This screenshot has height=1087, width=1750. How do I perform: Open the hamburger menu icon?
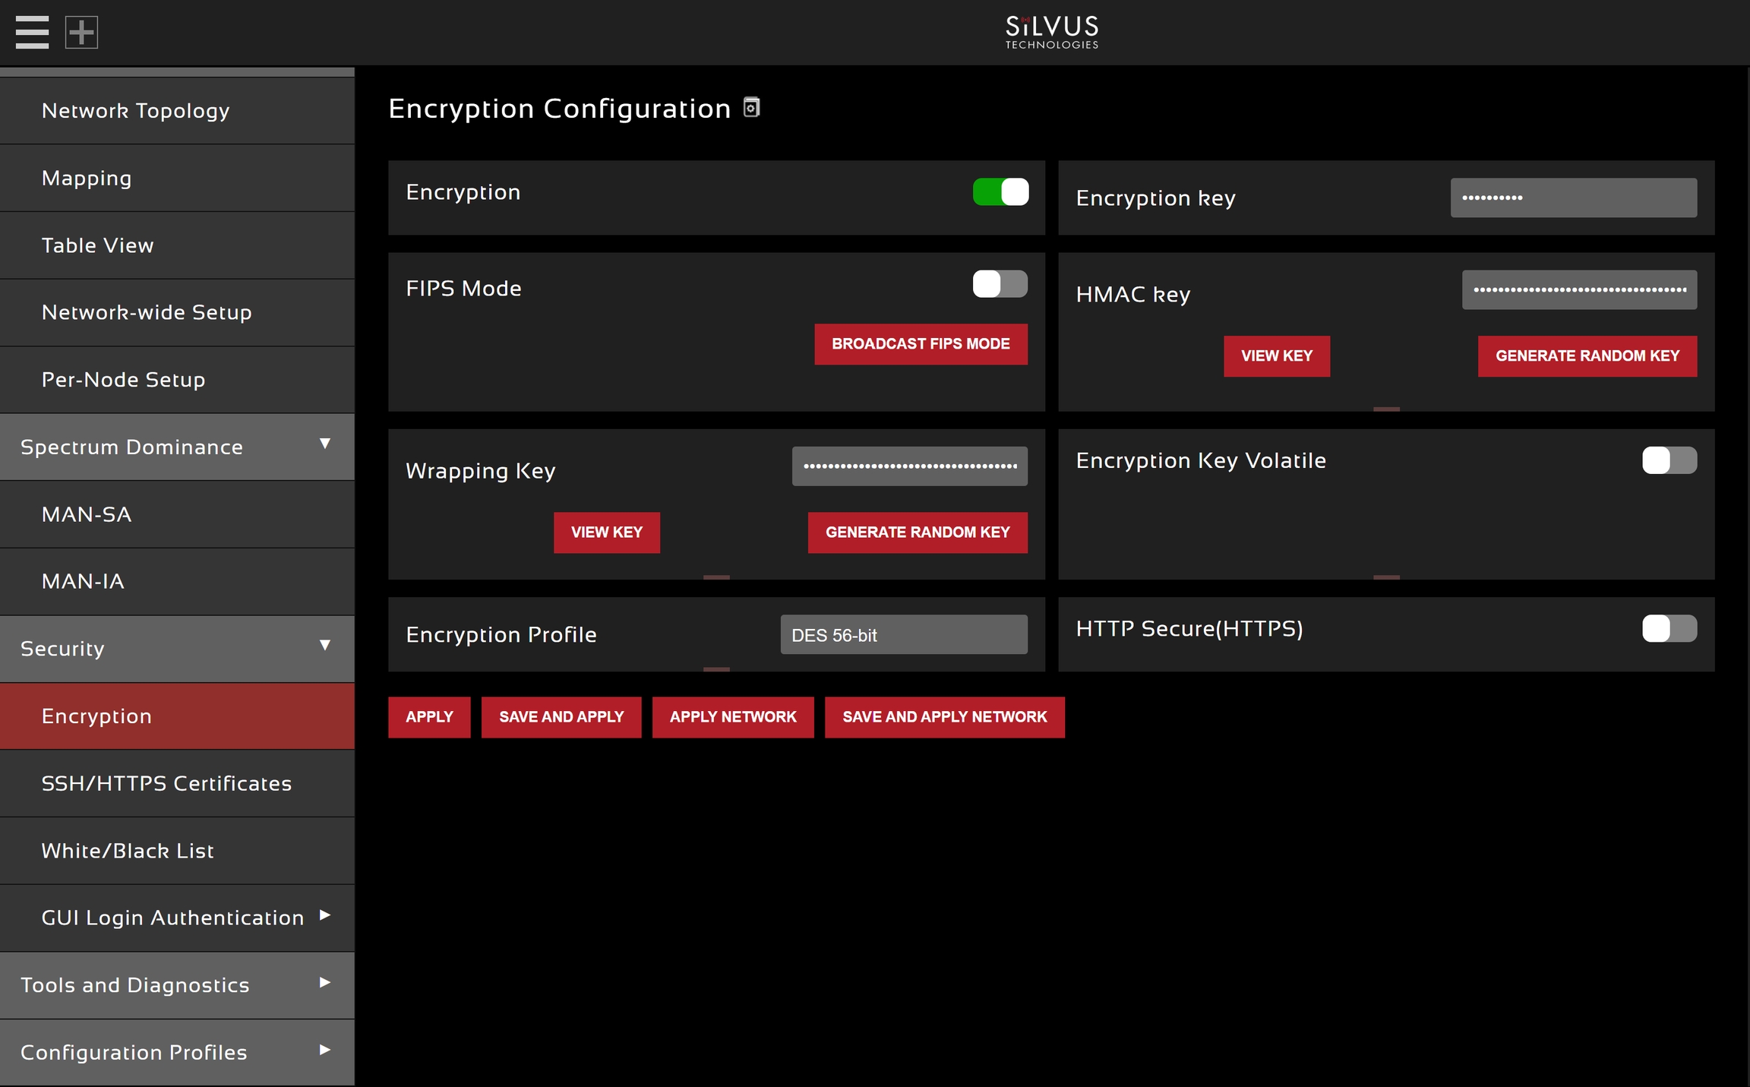[32, 32]
